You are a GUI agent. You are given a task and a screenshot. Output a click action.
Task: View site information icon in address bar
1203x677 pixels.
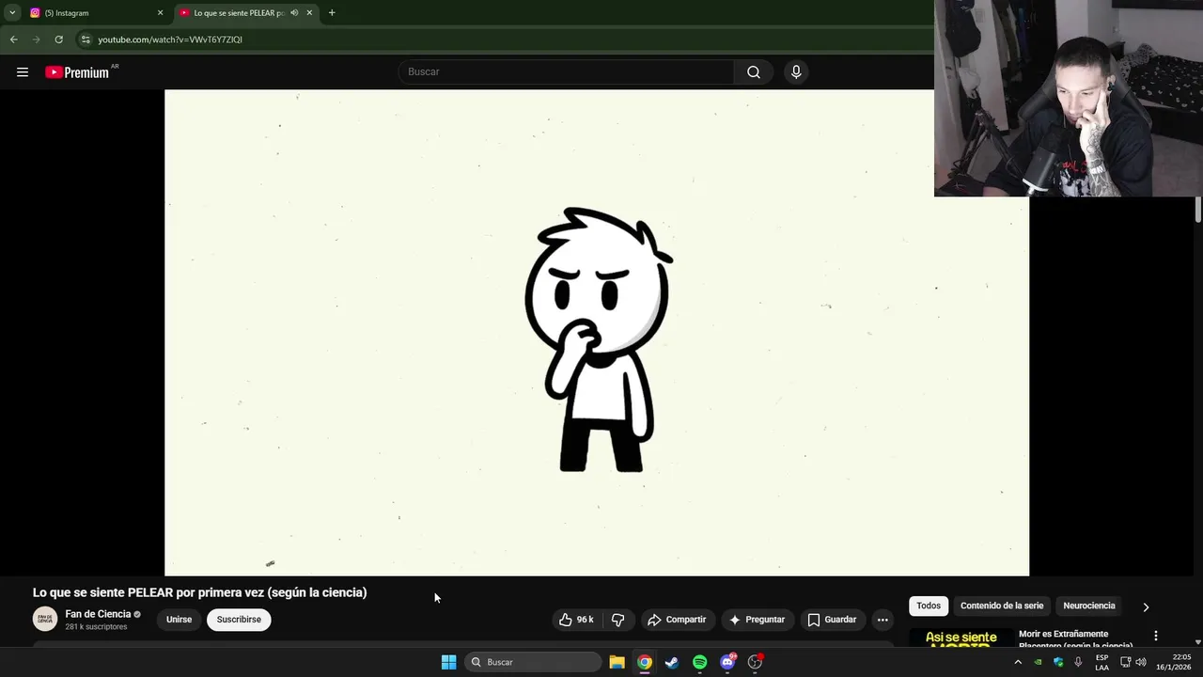[86, 39]
